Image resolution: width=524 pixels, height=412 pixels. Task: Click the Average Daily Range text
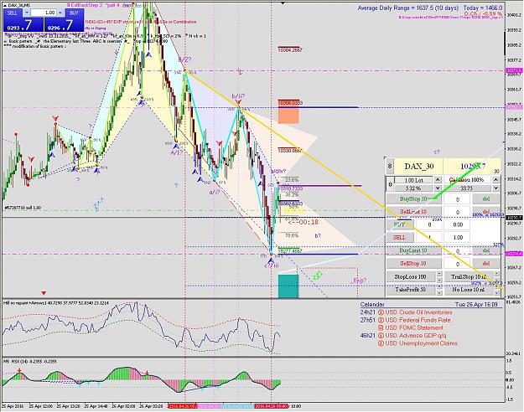[407, 8]
